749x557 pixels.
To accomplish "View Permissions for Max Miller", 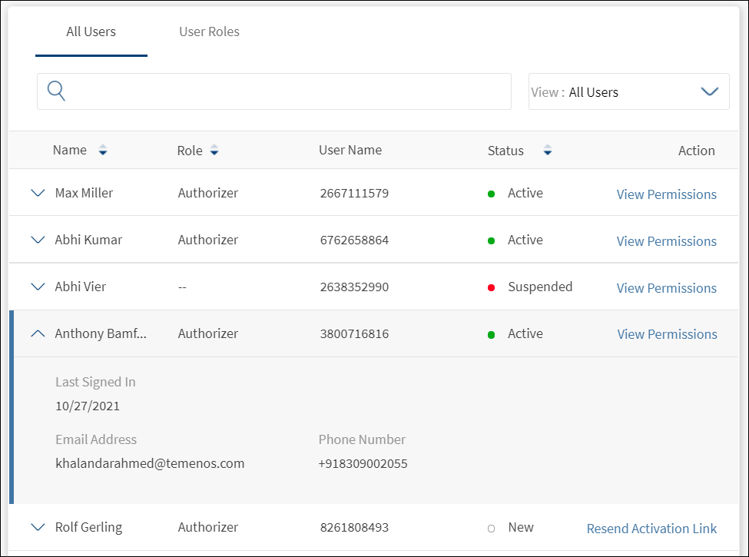I will coord(666,194).
